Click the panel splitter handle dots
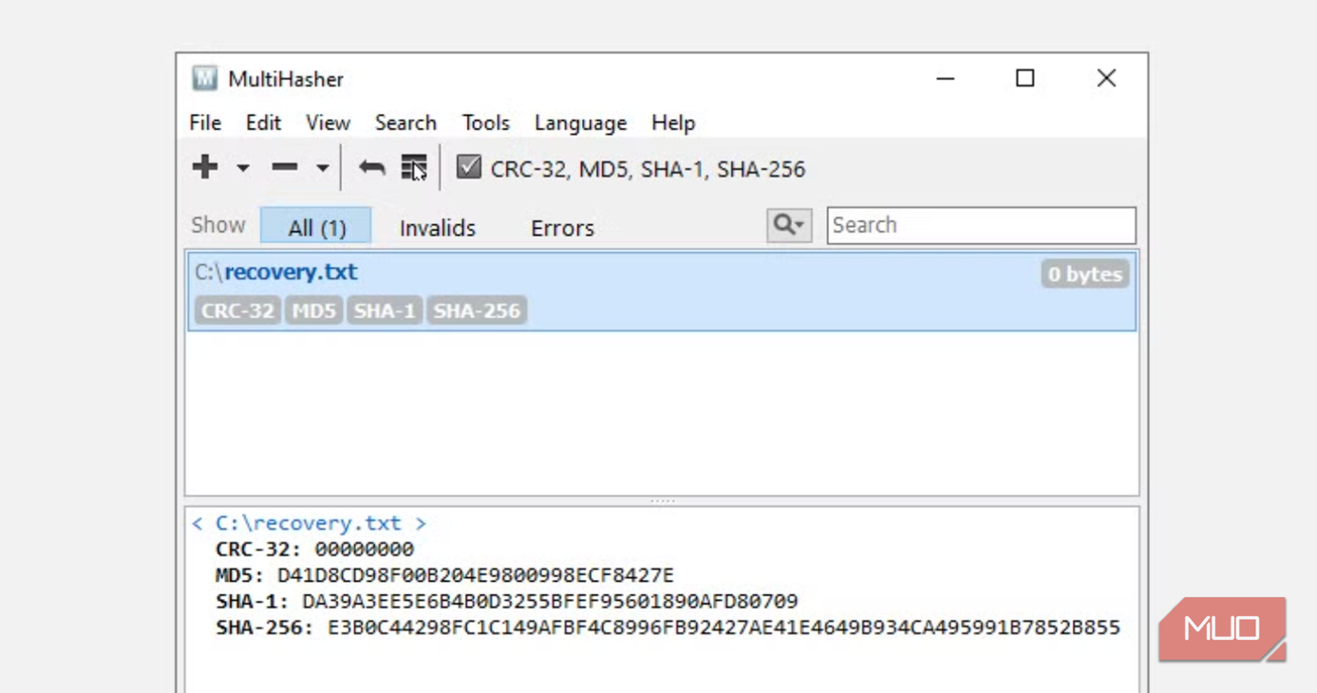Screen dimensions: 1317x693 (662, 501)
